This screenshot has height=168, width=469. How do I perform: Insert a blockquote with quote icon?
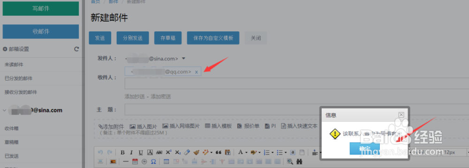click(x=219, y=152)
